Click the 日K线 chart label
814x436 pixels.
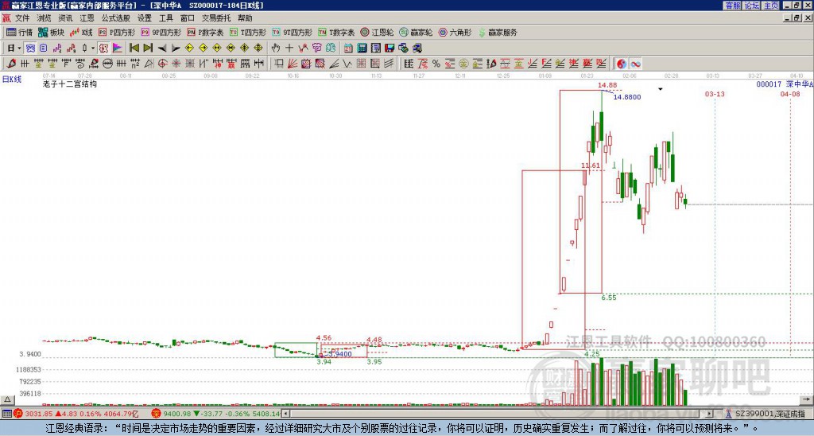12,80
